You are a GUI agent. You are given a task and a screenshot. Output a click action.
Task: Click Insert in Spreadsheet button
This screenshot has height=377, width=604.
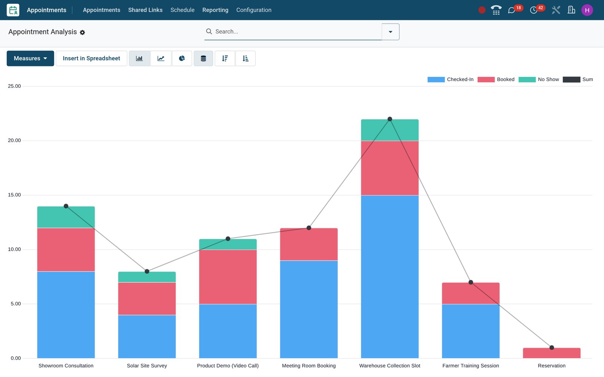(x=91, y=58)
